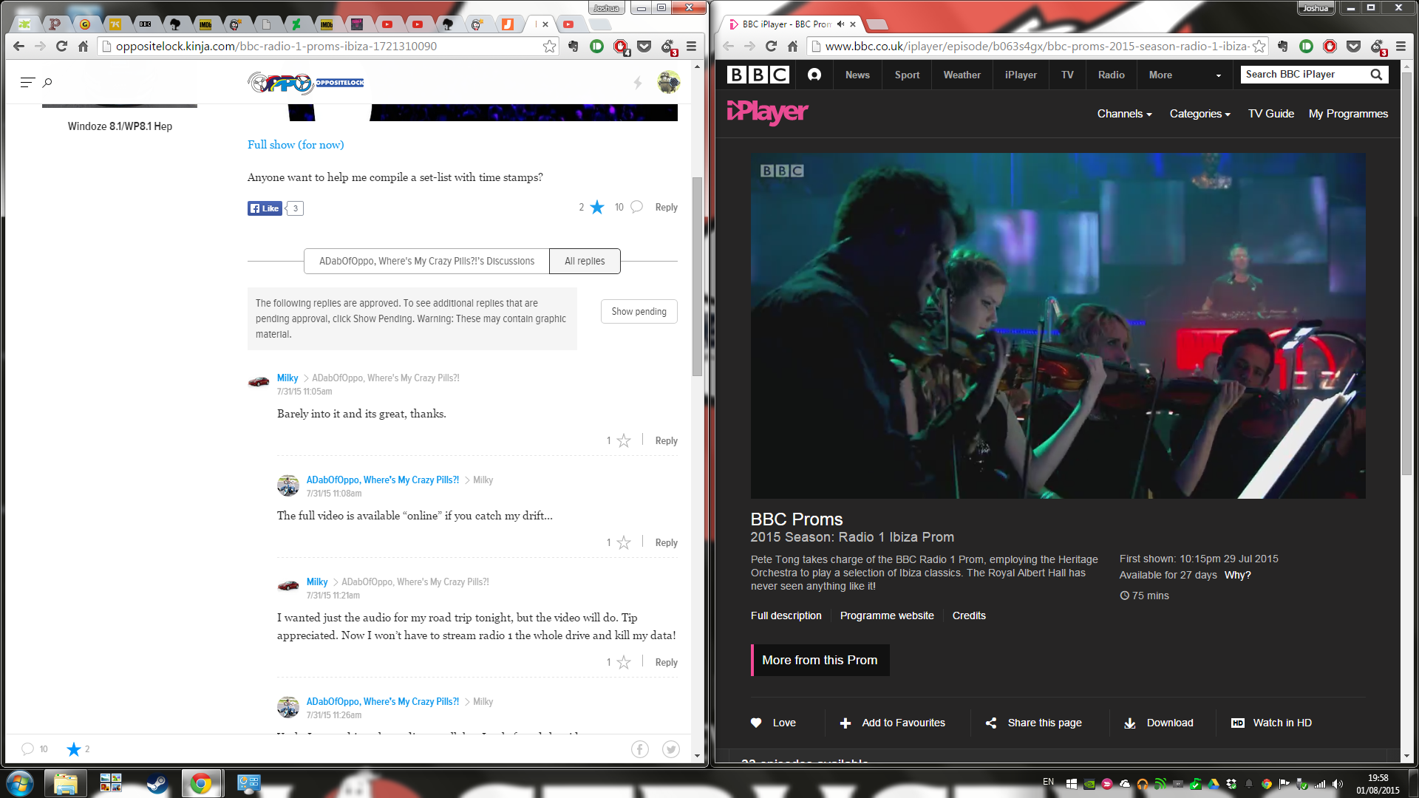1419x798 pixels.
Task: Star Milky's road trip comment
Action: (x=624, y=663)
